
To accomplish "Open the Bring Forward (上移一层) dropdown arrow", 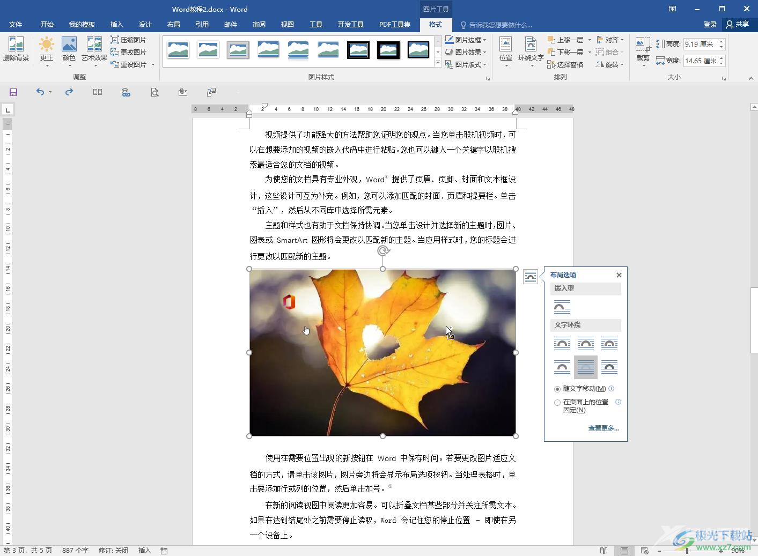I will 590,40.
